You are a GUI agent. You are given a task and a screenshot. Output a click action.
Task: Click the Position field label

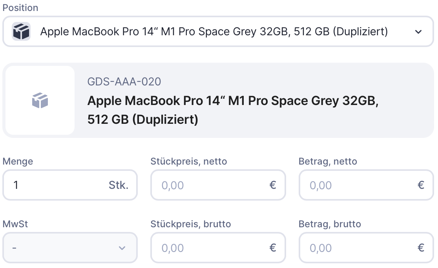click(x=20, y=8)
